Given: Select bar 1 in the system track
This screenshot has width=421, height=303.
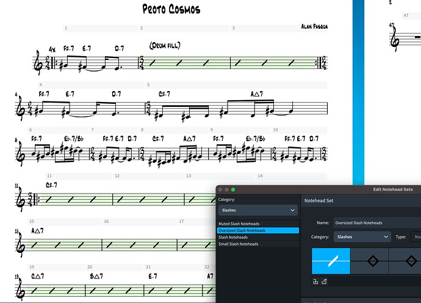Looking at the screenshot, I should pyautogui.click(x=101, y=28).
